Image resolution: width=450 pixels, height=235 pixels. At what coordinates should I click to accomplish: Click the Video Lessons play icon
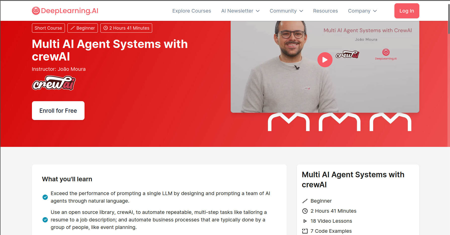click(x=305, y=221)
